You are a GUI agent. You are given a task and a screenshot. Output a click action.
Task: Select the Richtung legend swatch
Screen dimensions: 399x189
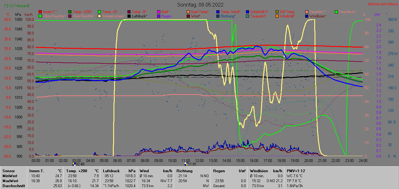point(218,16)
